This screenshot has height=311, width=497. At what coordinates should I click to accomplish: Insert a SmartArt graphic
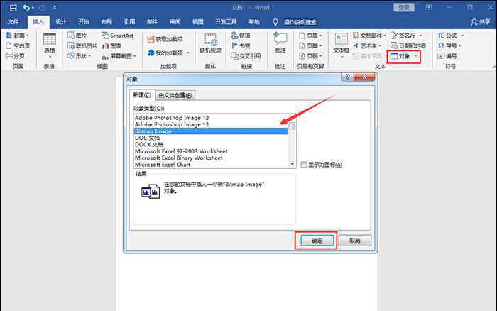click(x=118, y=36)
